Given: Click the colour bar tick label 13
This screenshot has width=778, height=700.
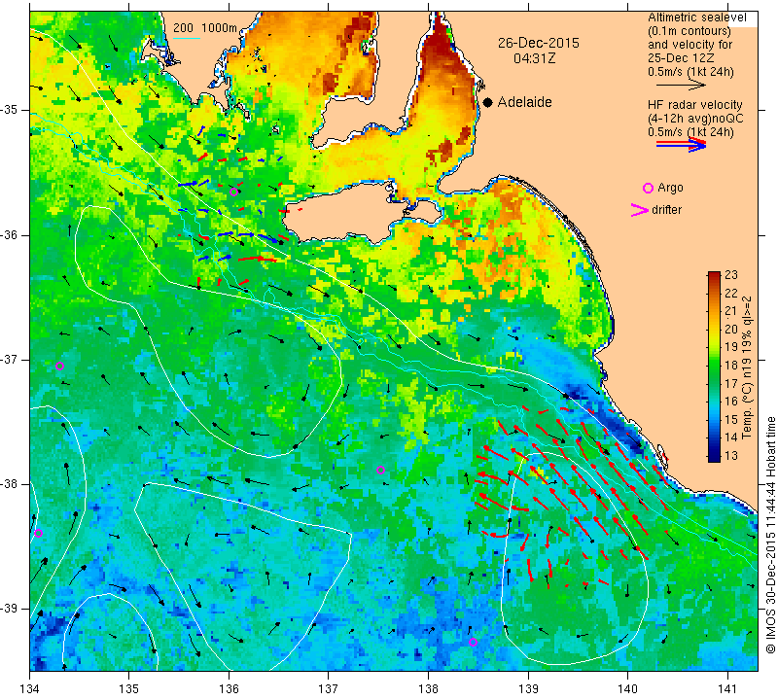Looking at the screenshot, I should pos(731,456).
